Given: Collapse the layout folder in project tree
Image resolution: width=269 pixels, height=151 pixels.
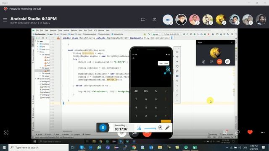Looking at the screenshot, I should 40,68.
